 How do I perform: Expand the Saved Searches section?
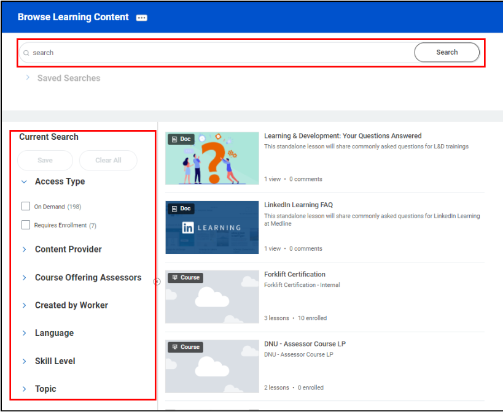pos(28,78)
